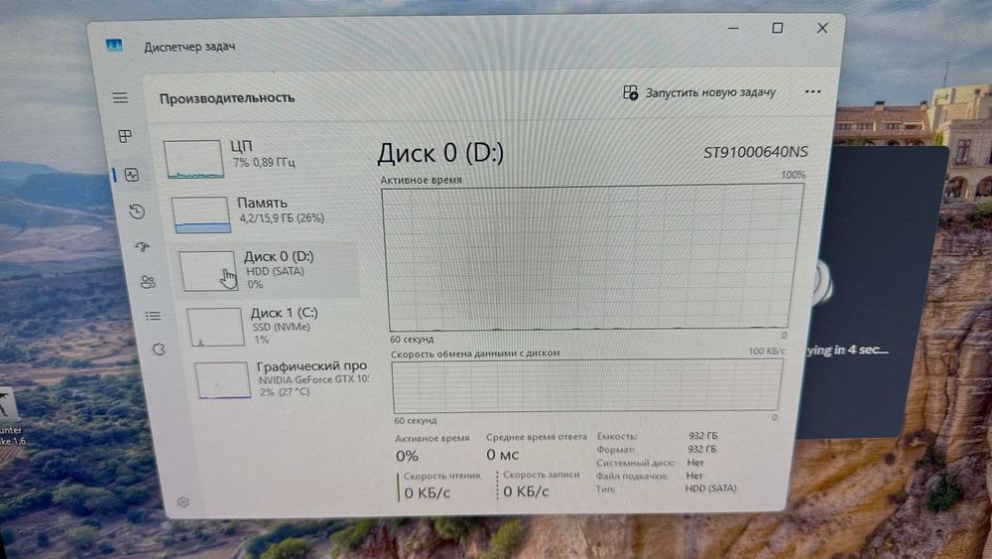Open Details list page icon
This screenshot has height=559, width=992.
pos(153,316)
